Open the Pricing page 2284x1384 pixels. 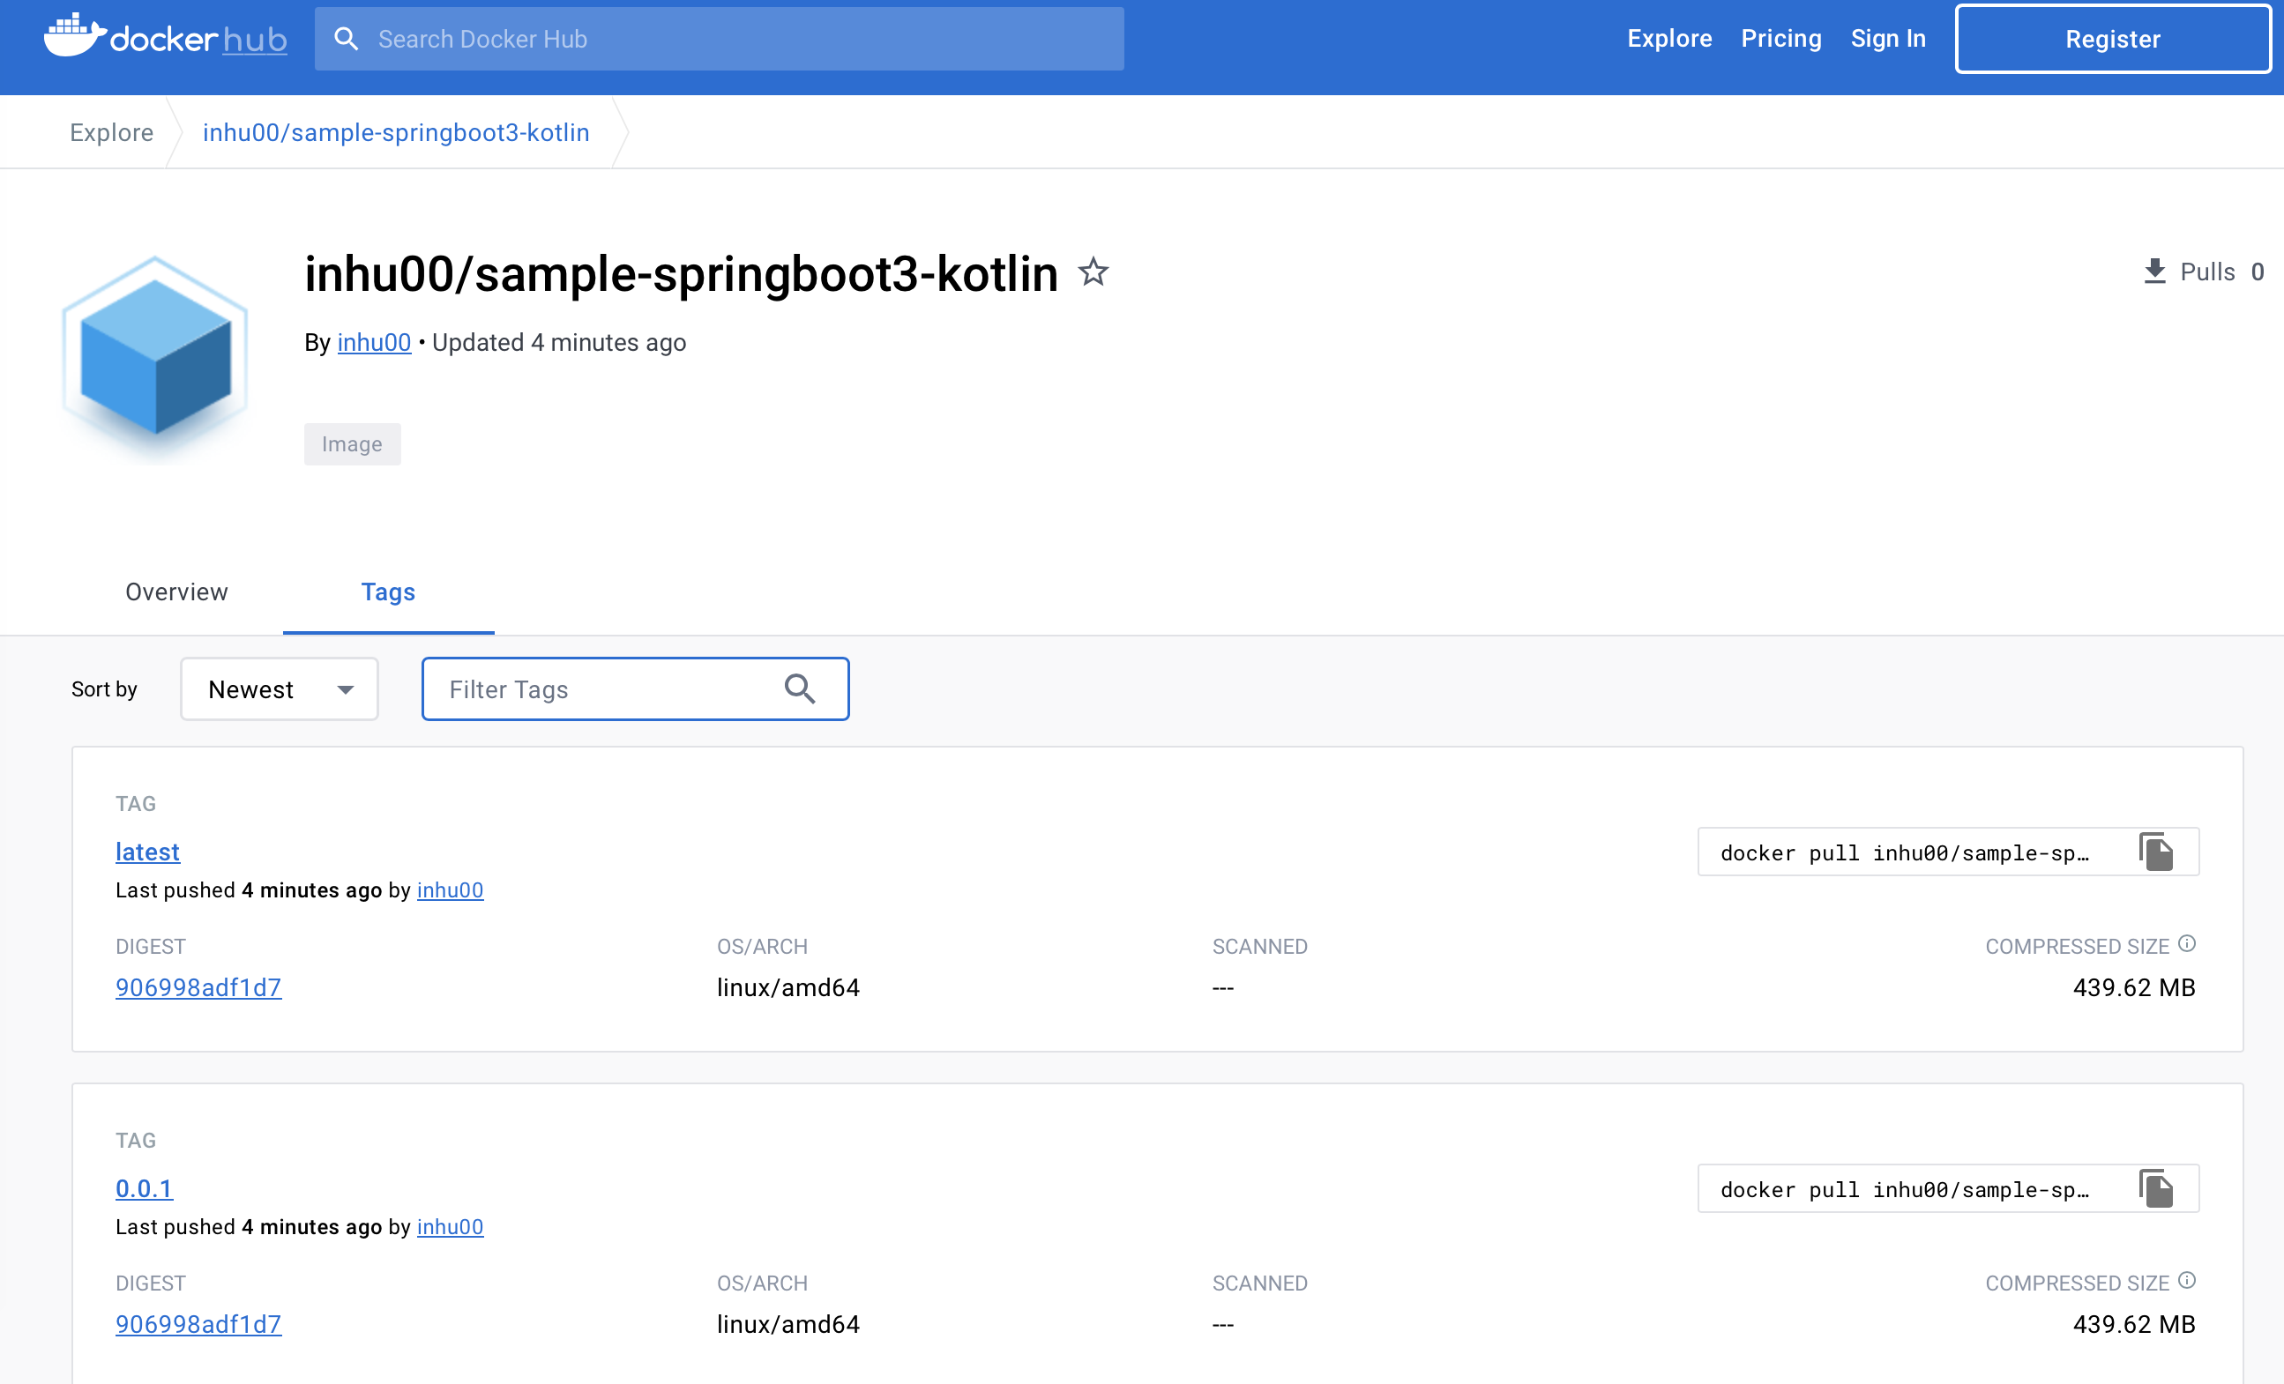pos(1780,38)
